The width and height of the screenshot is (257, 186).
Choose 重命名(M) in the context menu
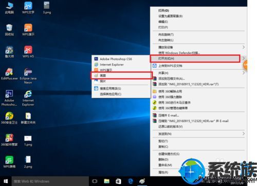(199, 165)
